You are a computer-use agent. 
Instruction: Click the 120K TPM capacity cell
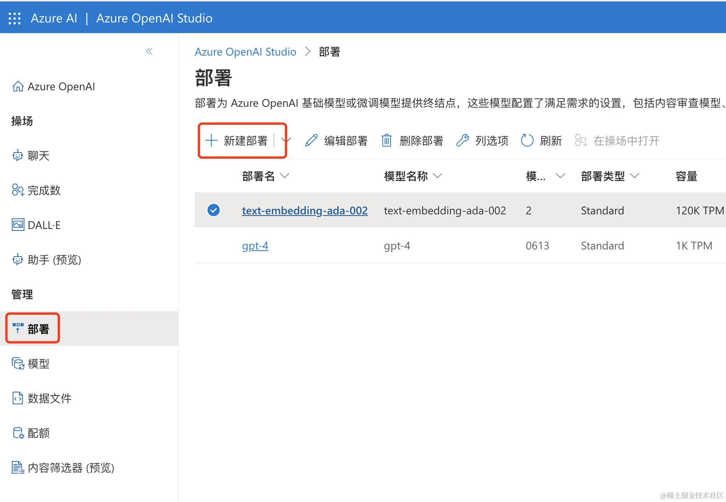[700, 210]
